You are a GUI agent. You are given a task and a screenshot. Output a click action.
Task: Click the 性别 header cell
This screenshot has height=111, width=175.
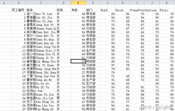point(64,10)
